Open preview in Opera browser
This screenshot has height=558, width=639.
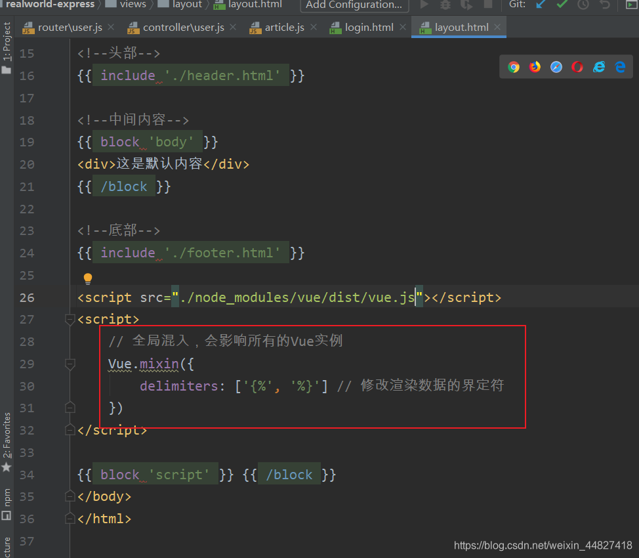click(x=577, y=67)
